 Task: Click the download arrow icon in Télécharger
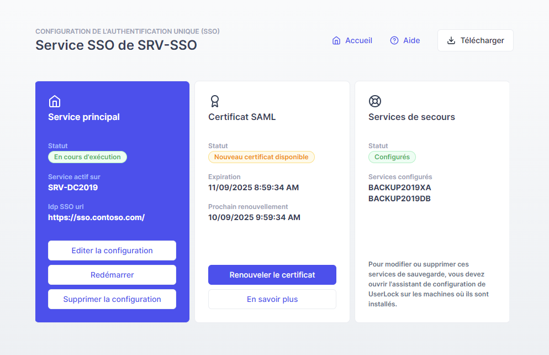coord(451,41)
